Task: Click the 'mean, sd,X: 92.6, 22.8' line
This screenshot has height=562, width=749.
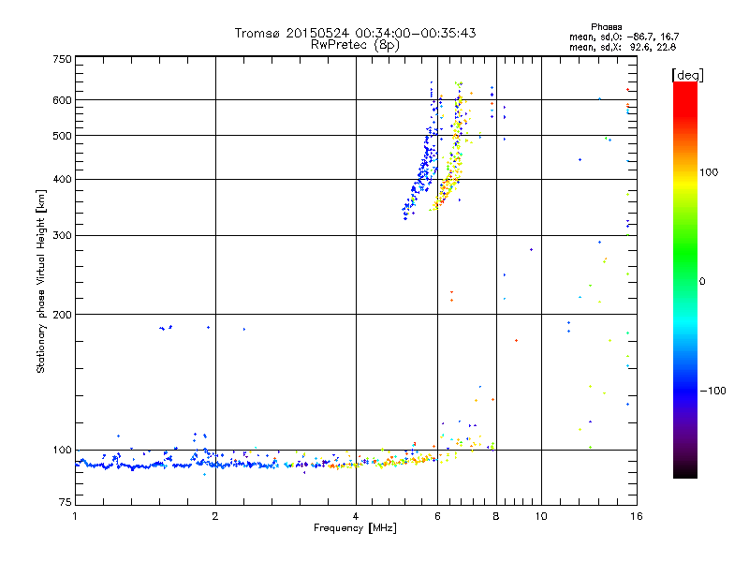Action: pos(623,47)
